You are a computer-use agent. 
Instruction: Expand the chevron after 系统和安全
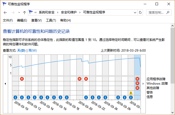[58, 12]
